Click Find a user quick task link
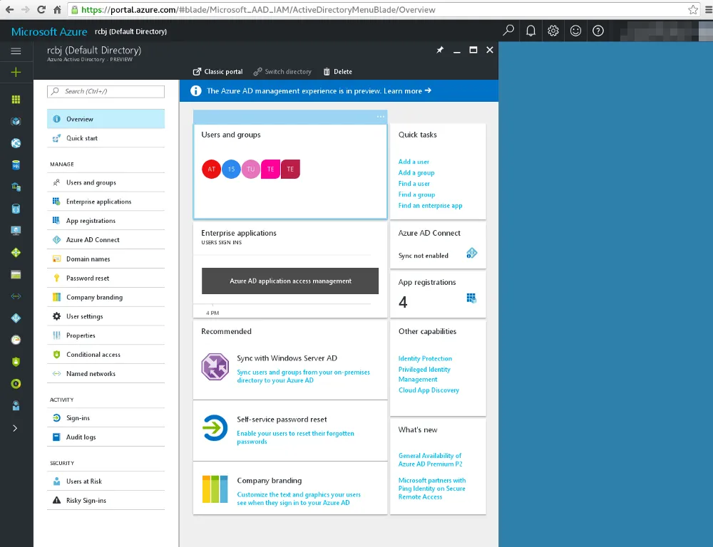 [414, 184]
